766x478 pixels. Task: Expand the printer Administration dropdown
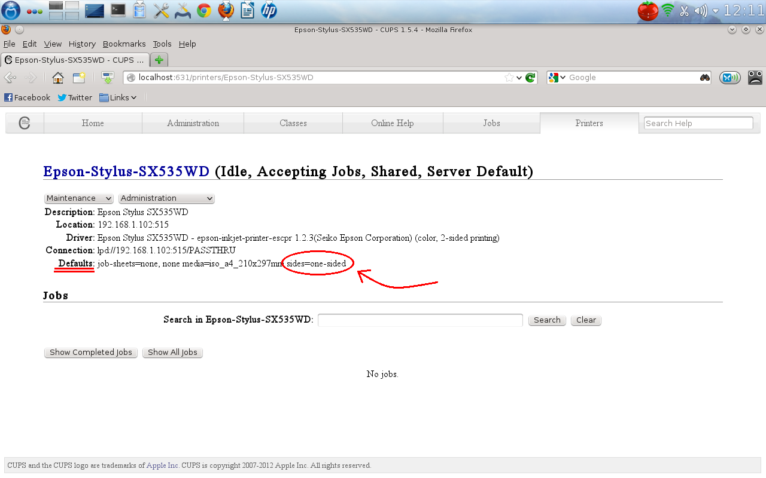tap(166, 198)
